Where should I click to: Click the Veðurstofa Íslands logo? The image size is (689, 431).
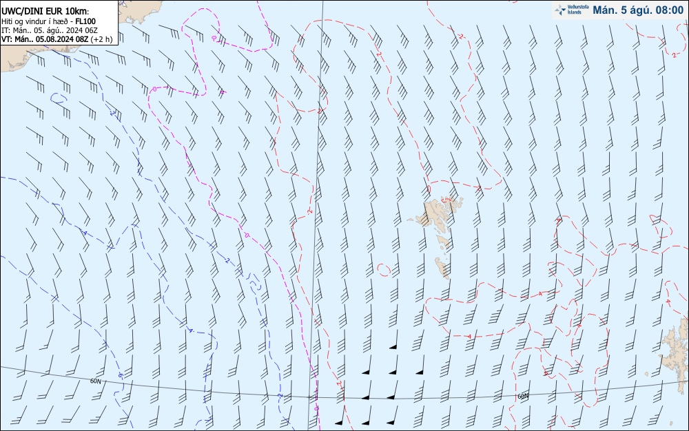pos(572,10)
